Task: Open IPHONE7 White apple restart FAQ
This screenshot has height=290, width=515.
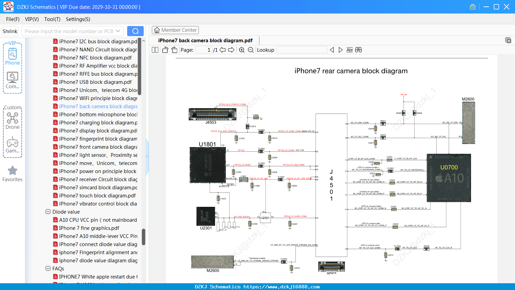Action: (98, 277)
